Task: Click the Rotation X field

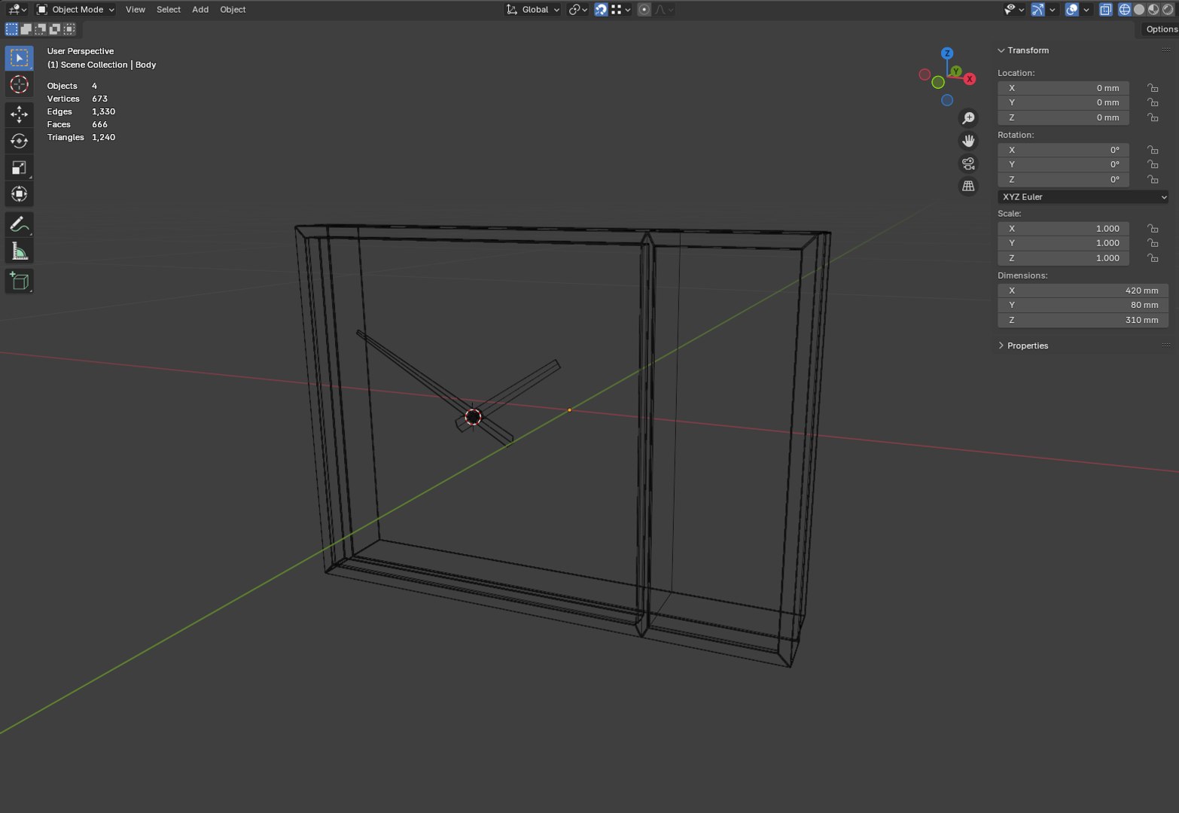Action: click(1063, 150)
